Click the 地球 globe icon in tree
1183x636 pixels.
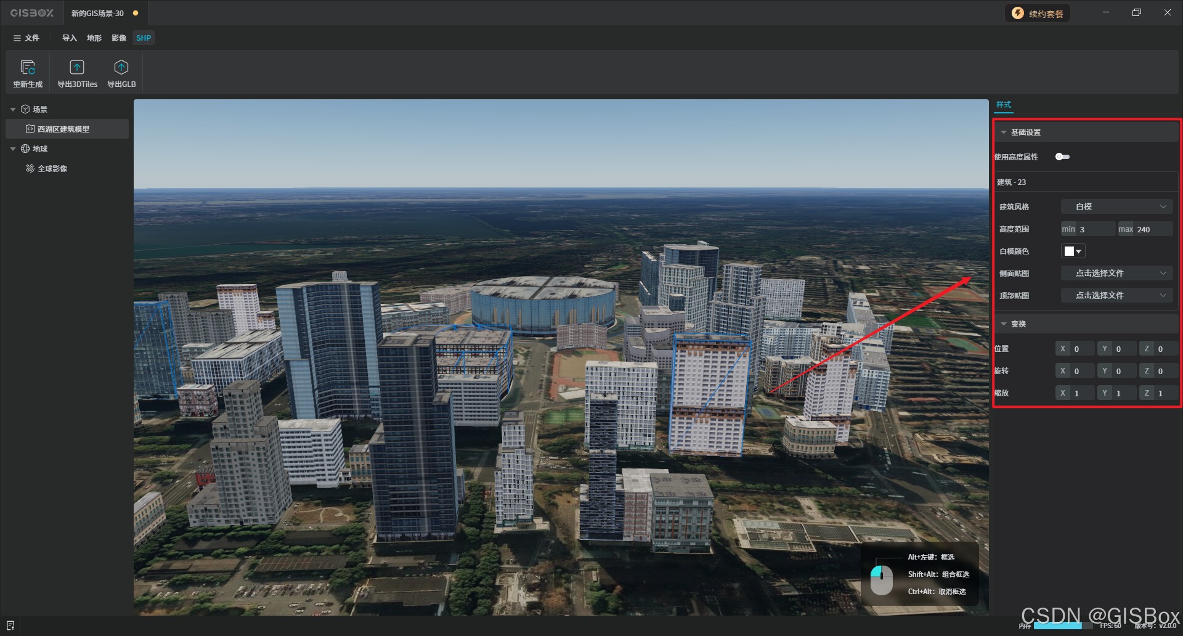click(x=25, y=149)
